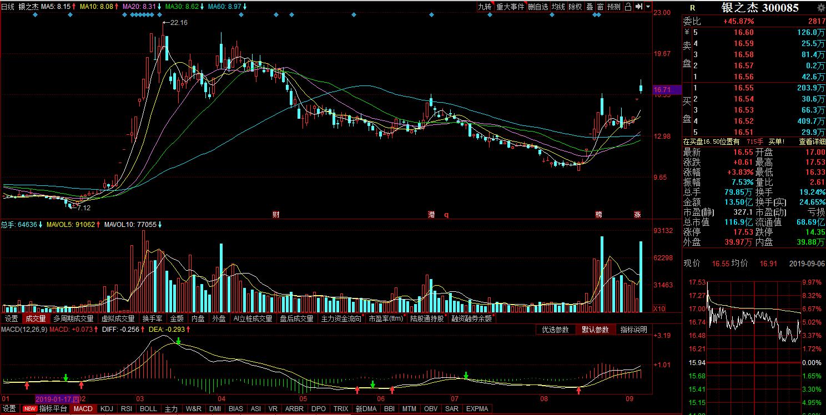Toggle the 九转 indicator
This screenshot has width=826, height=415.
(x=485, y=7)
